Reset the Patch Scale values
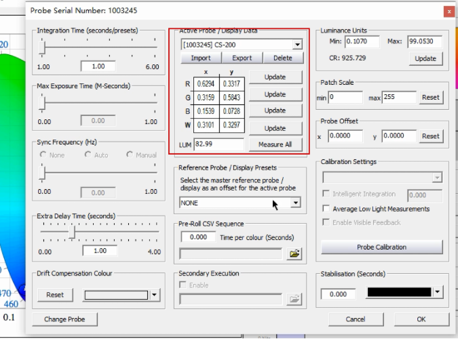The height and width of the screenshot is (339, 458). point(430,98)
